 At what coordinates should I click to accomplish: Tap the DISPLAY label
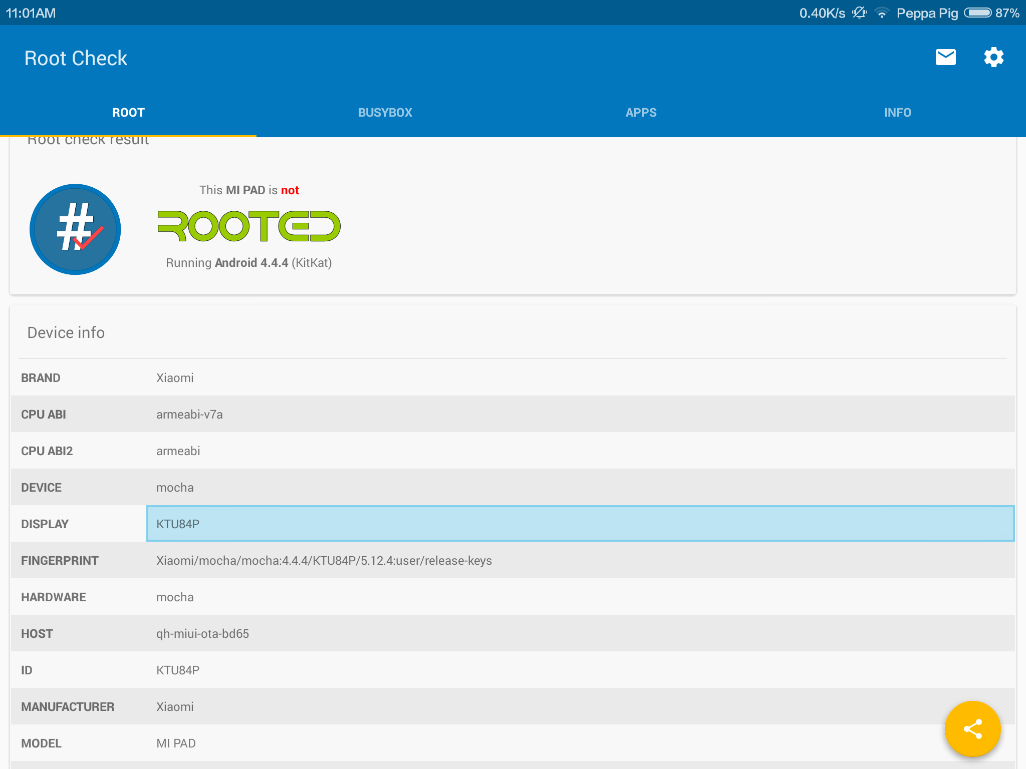(x=45, y=524)
